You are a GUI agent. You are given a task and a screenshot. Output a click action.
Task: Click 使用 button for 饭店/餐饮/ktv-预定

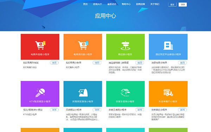pyautogui.click(x=55, y=110)
